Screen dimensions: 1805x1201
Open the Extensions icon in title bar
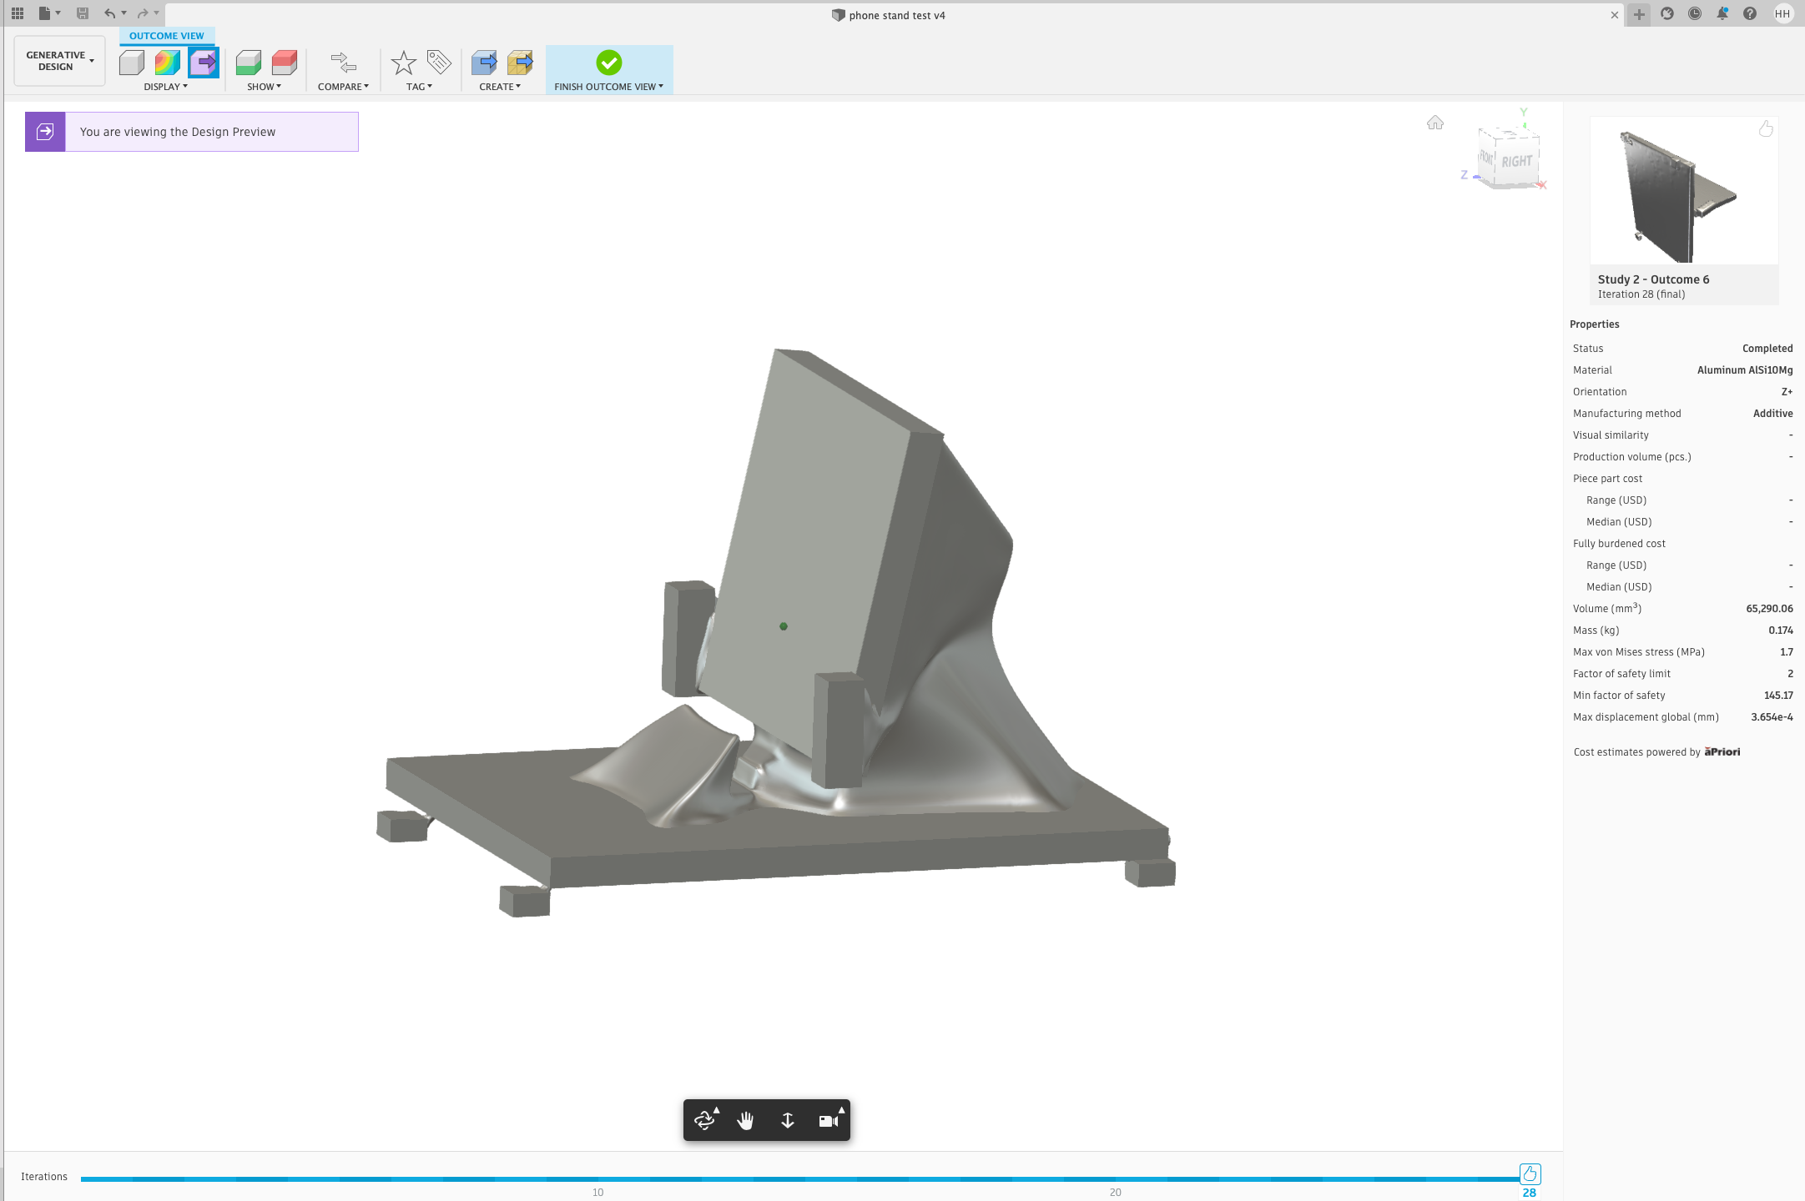(1667, 13)
